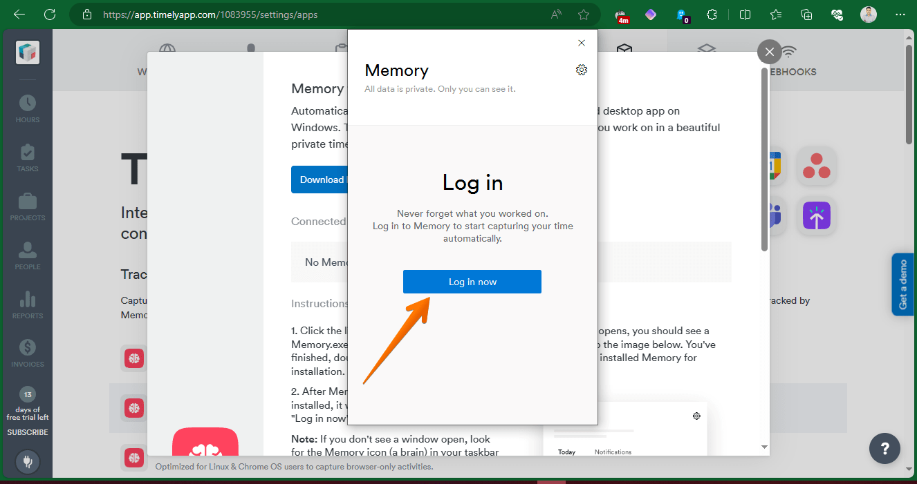
Task: Click the Download button in Memory modal
Action: coord(319,180)
